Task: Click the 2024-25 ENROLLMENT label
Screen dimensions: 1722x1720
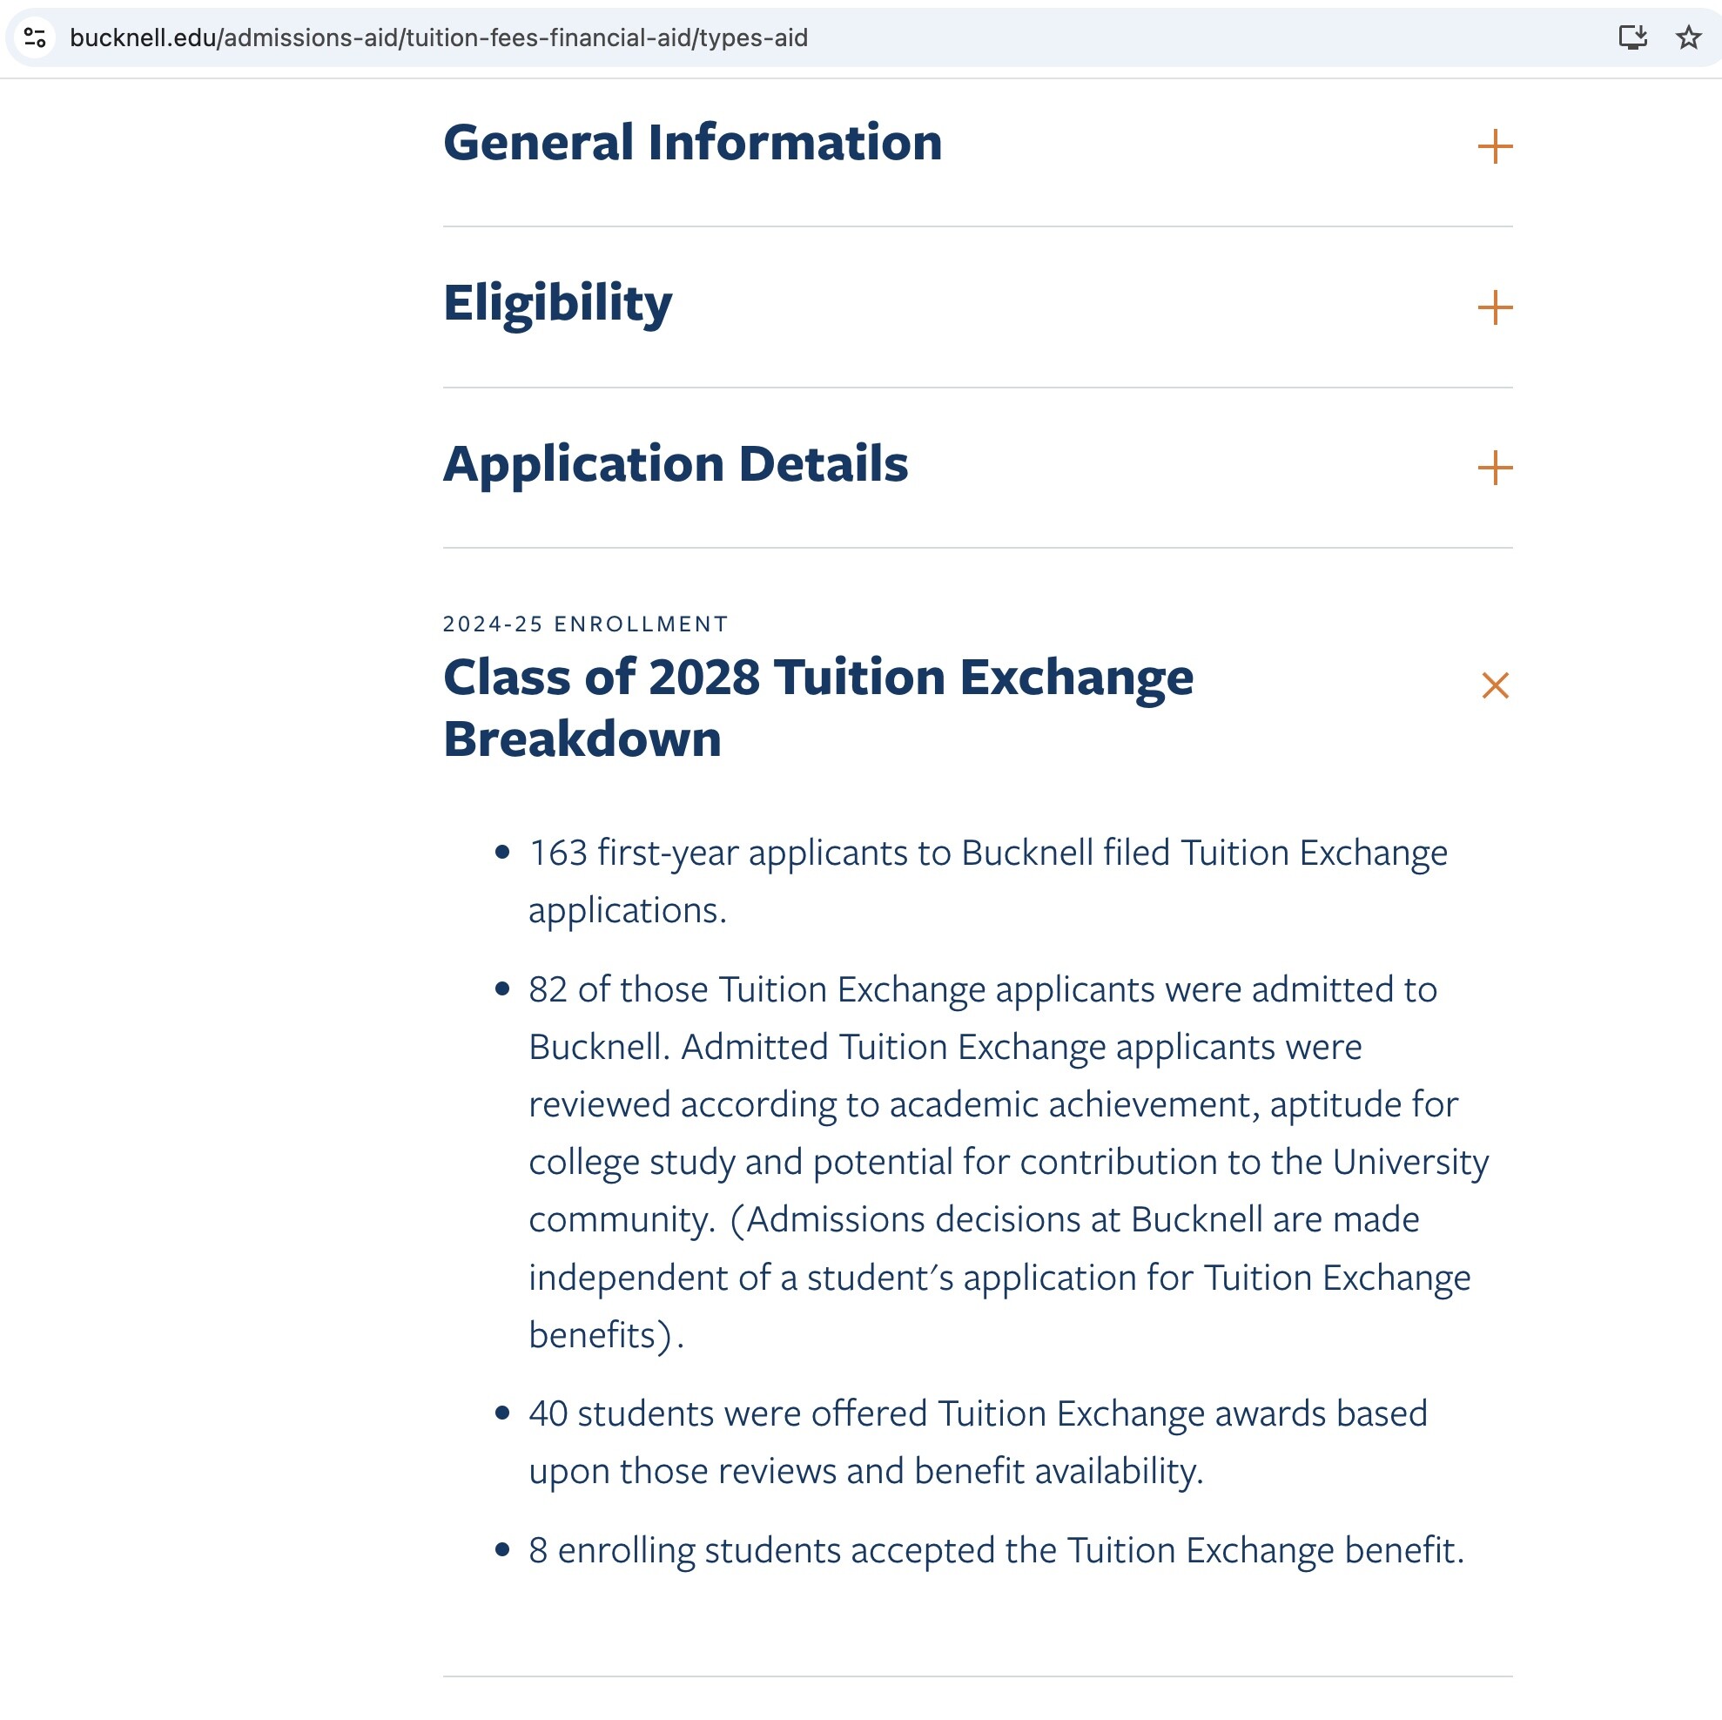Action: tap(586, 624)
